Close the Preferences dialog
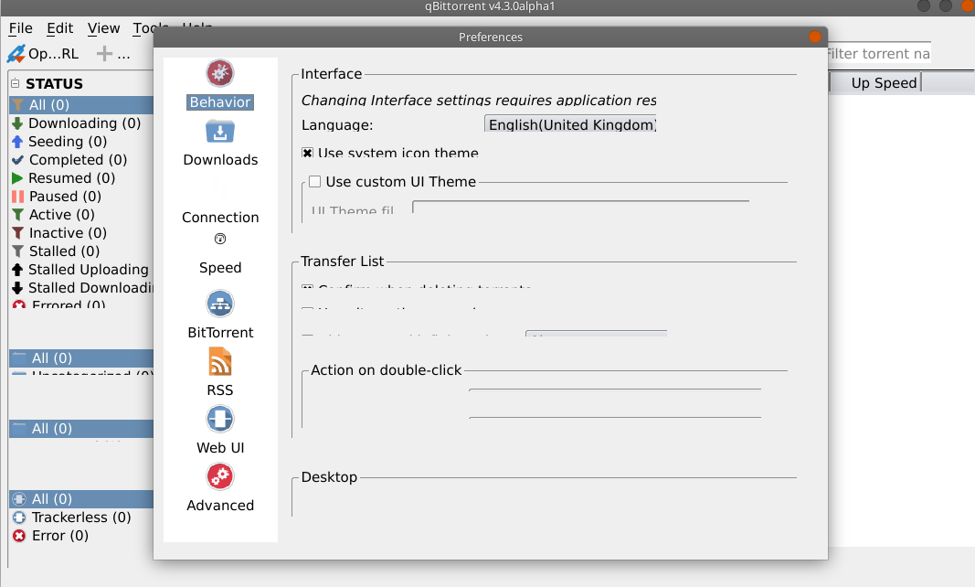This screenshot has width=975, height=587. (x=814, y=37)
